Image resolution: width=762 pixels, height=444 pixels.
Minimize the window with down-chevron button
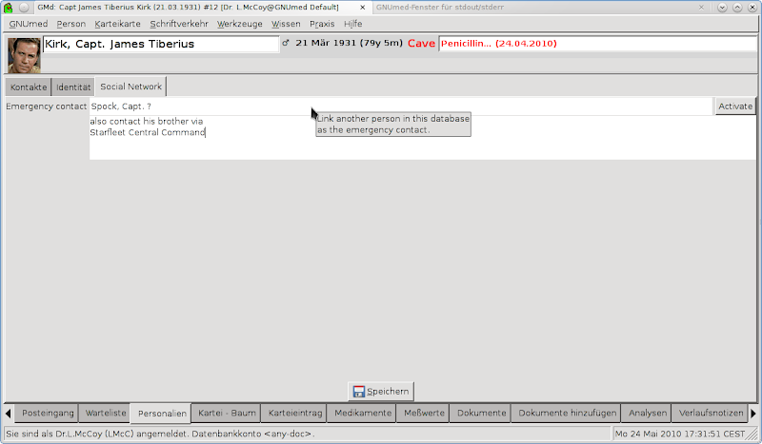coord(722,8)
